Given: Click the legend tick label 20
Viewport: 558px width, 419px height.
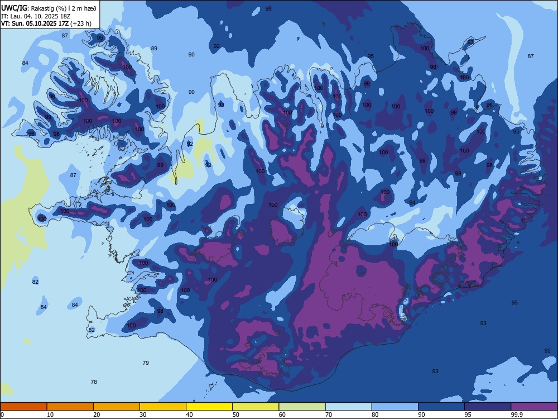Looking at the screenshot, I should [x=97, y=415].
